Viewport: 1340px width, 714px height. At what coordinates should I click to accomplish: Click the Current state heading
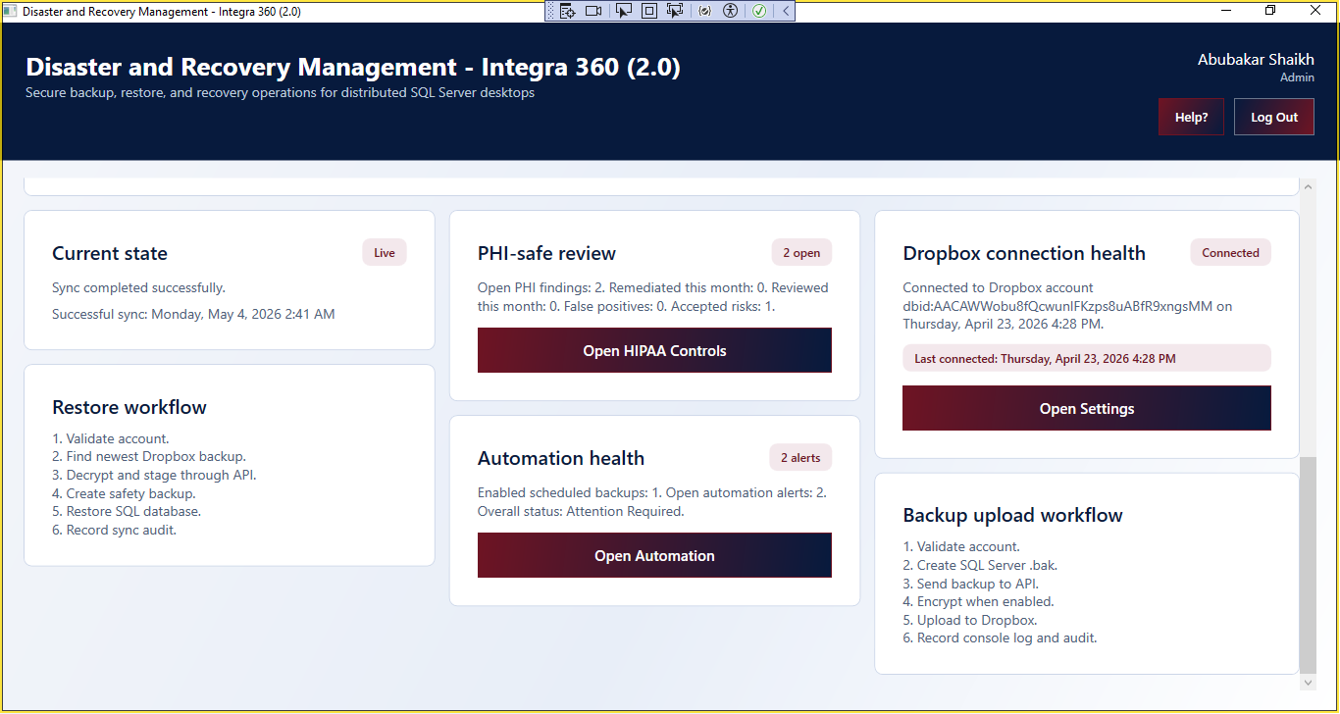[110, 253]
